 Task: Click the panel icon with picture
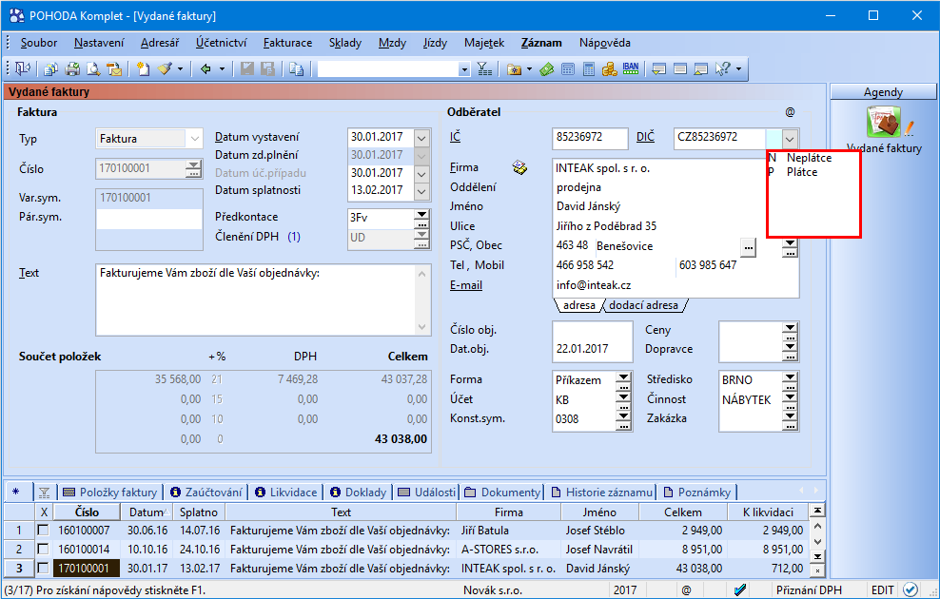click(x=701, y=68)
